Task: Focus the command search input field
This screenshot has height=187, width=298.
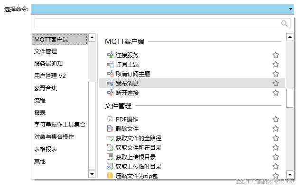Action: click(x=162, y=24)
